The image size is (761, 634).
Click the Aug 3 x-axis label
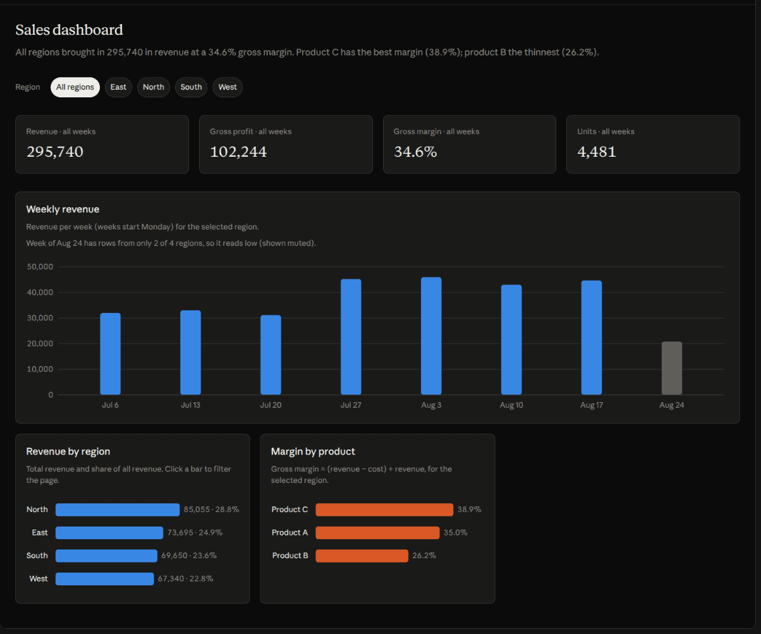[431, 405]
